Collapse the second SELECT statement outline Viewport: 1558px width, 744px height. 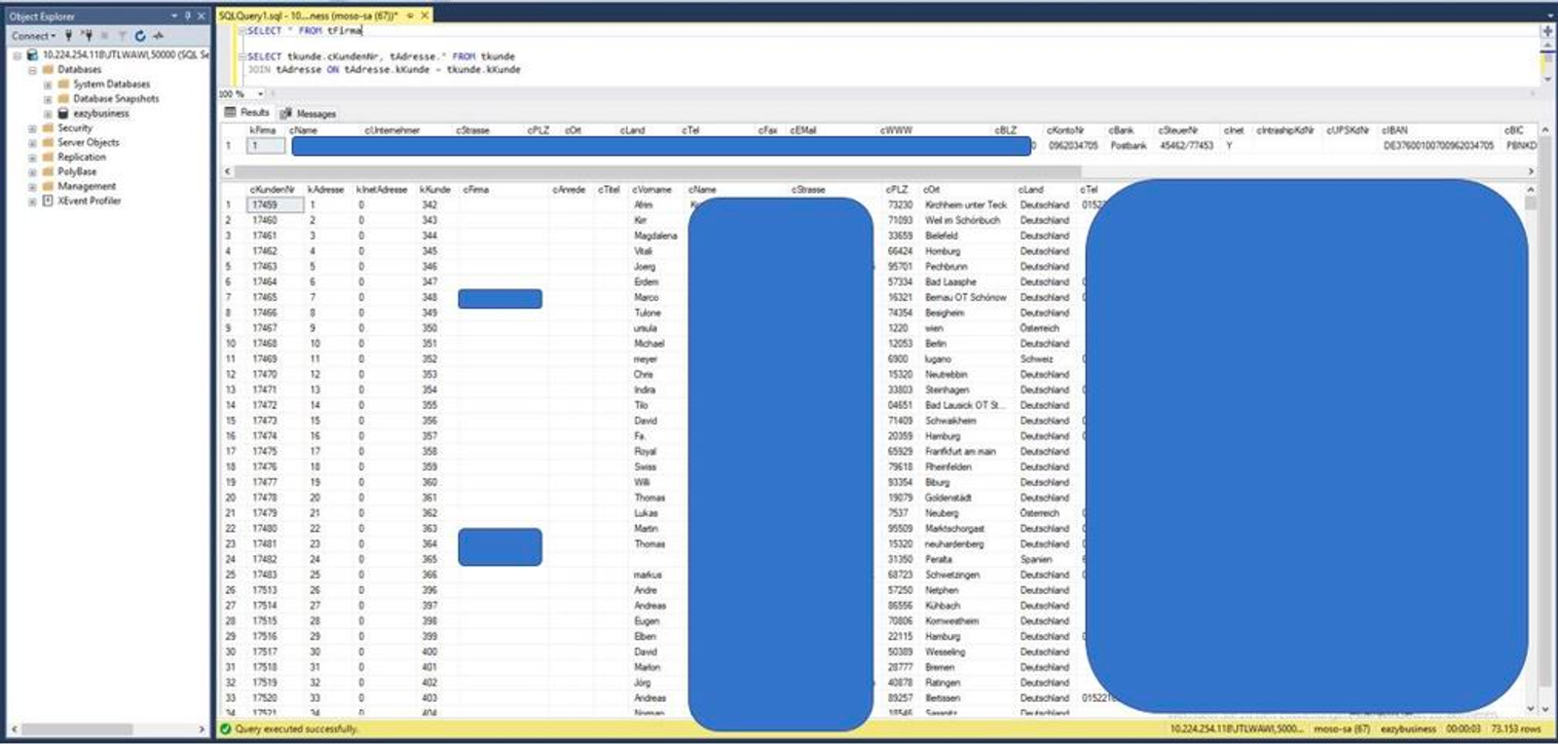pos(242,56)
